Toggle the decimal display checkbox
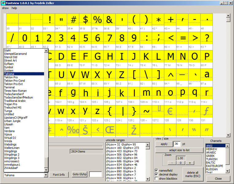This screenshot has height=184, width=234. (156, 174)
